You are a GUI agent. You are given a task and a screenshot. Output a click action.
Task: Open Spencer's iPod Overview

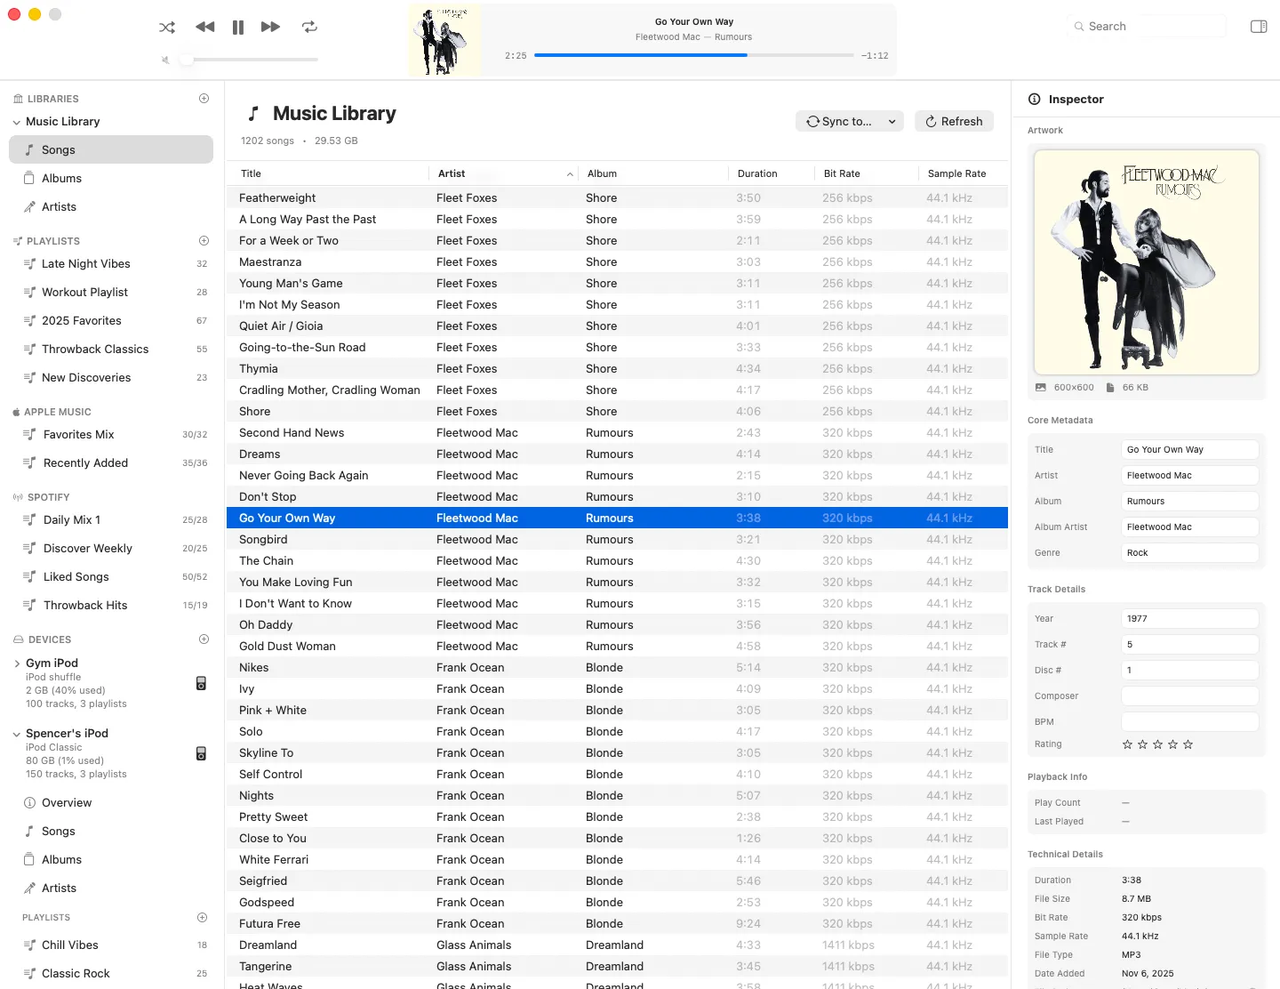111,802
